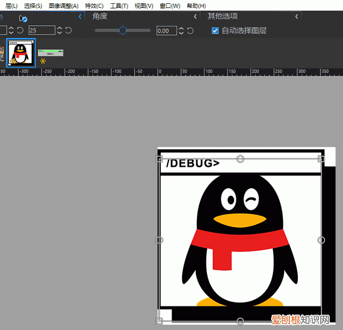The width and height of the screenshot is (343, 330).
Task: Open the 窗口(W) menu
Action: pos(170,6)
